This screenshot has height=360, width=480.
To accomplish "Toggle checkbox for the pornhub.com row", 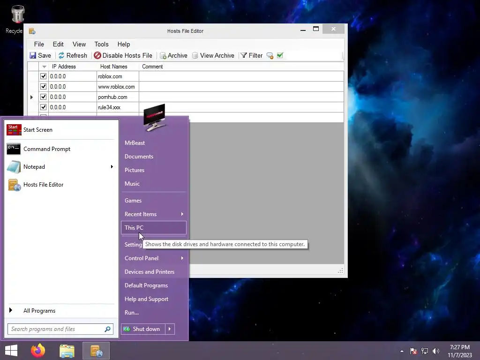I will click(43, 97).
